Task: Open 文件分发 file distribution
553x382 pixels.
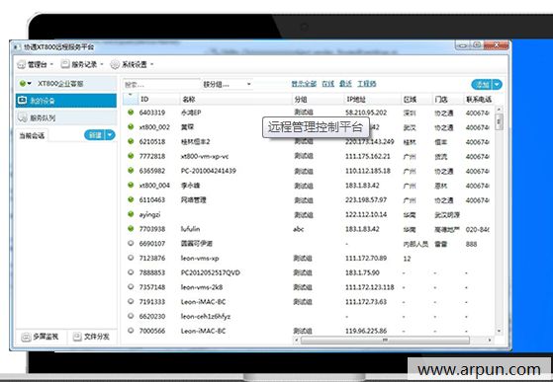Action: coord(92,337)
